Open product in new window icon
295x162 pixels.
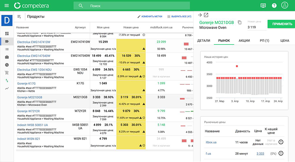[206, 15]
